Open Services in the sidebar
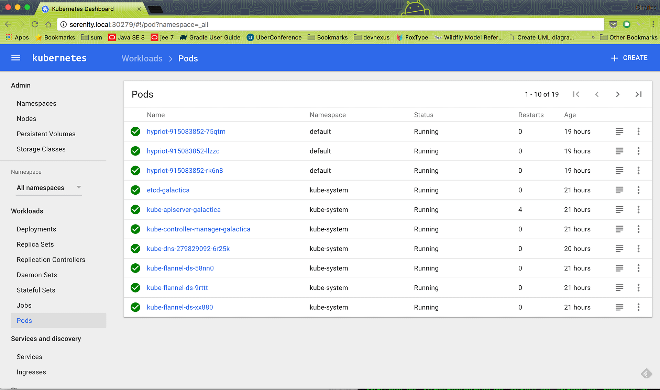This screenshot has width=660, height=390. [29, 357]
